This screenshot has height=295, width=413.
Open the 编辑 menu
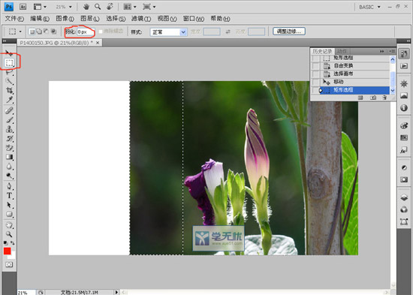(x=40, y=19)
